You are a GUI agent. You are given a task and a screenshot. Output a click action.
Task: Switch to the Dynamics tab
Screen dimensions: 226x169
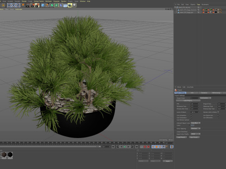(x=204, y=93)
